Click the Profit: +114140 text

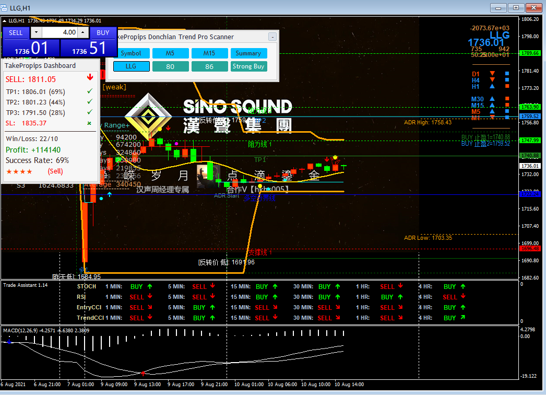pos(33,150)
